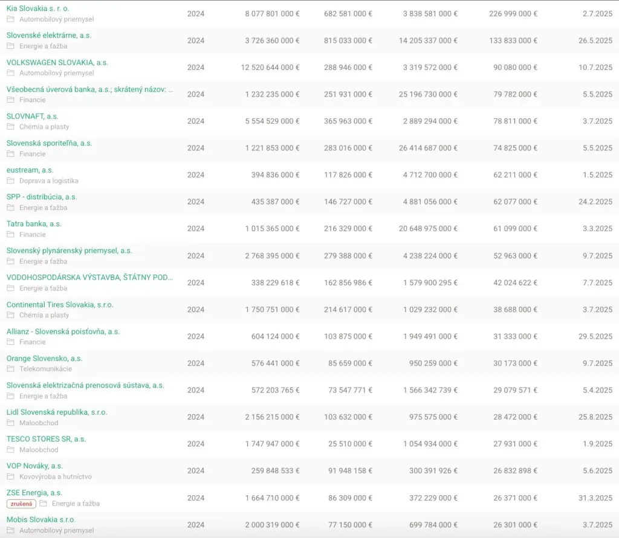Select the value 42 024 622 €
This screenshot has width=619, height=538.
[515, 283]
